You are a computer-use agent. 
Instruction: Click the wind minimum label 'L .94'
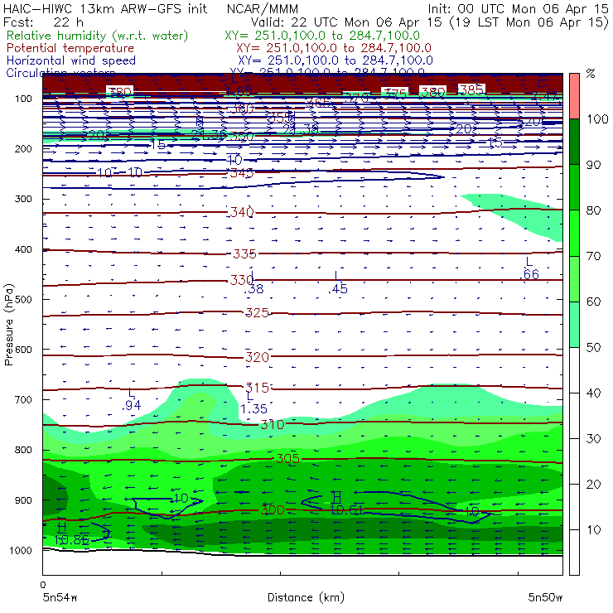pyautogui.click(x=132, y=399)
